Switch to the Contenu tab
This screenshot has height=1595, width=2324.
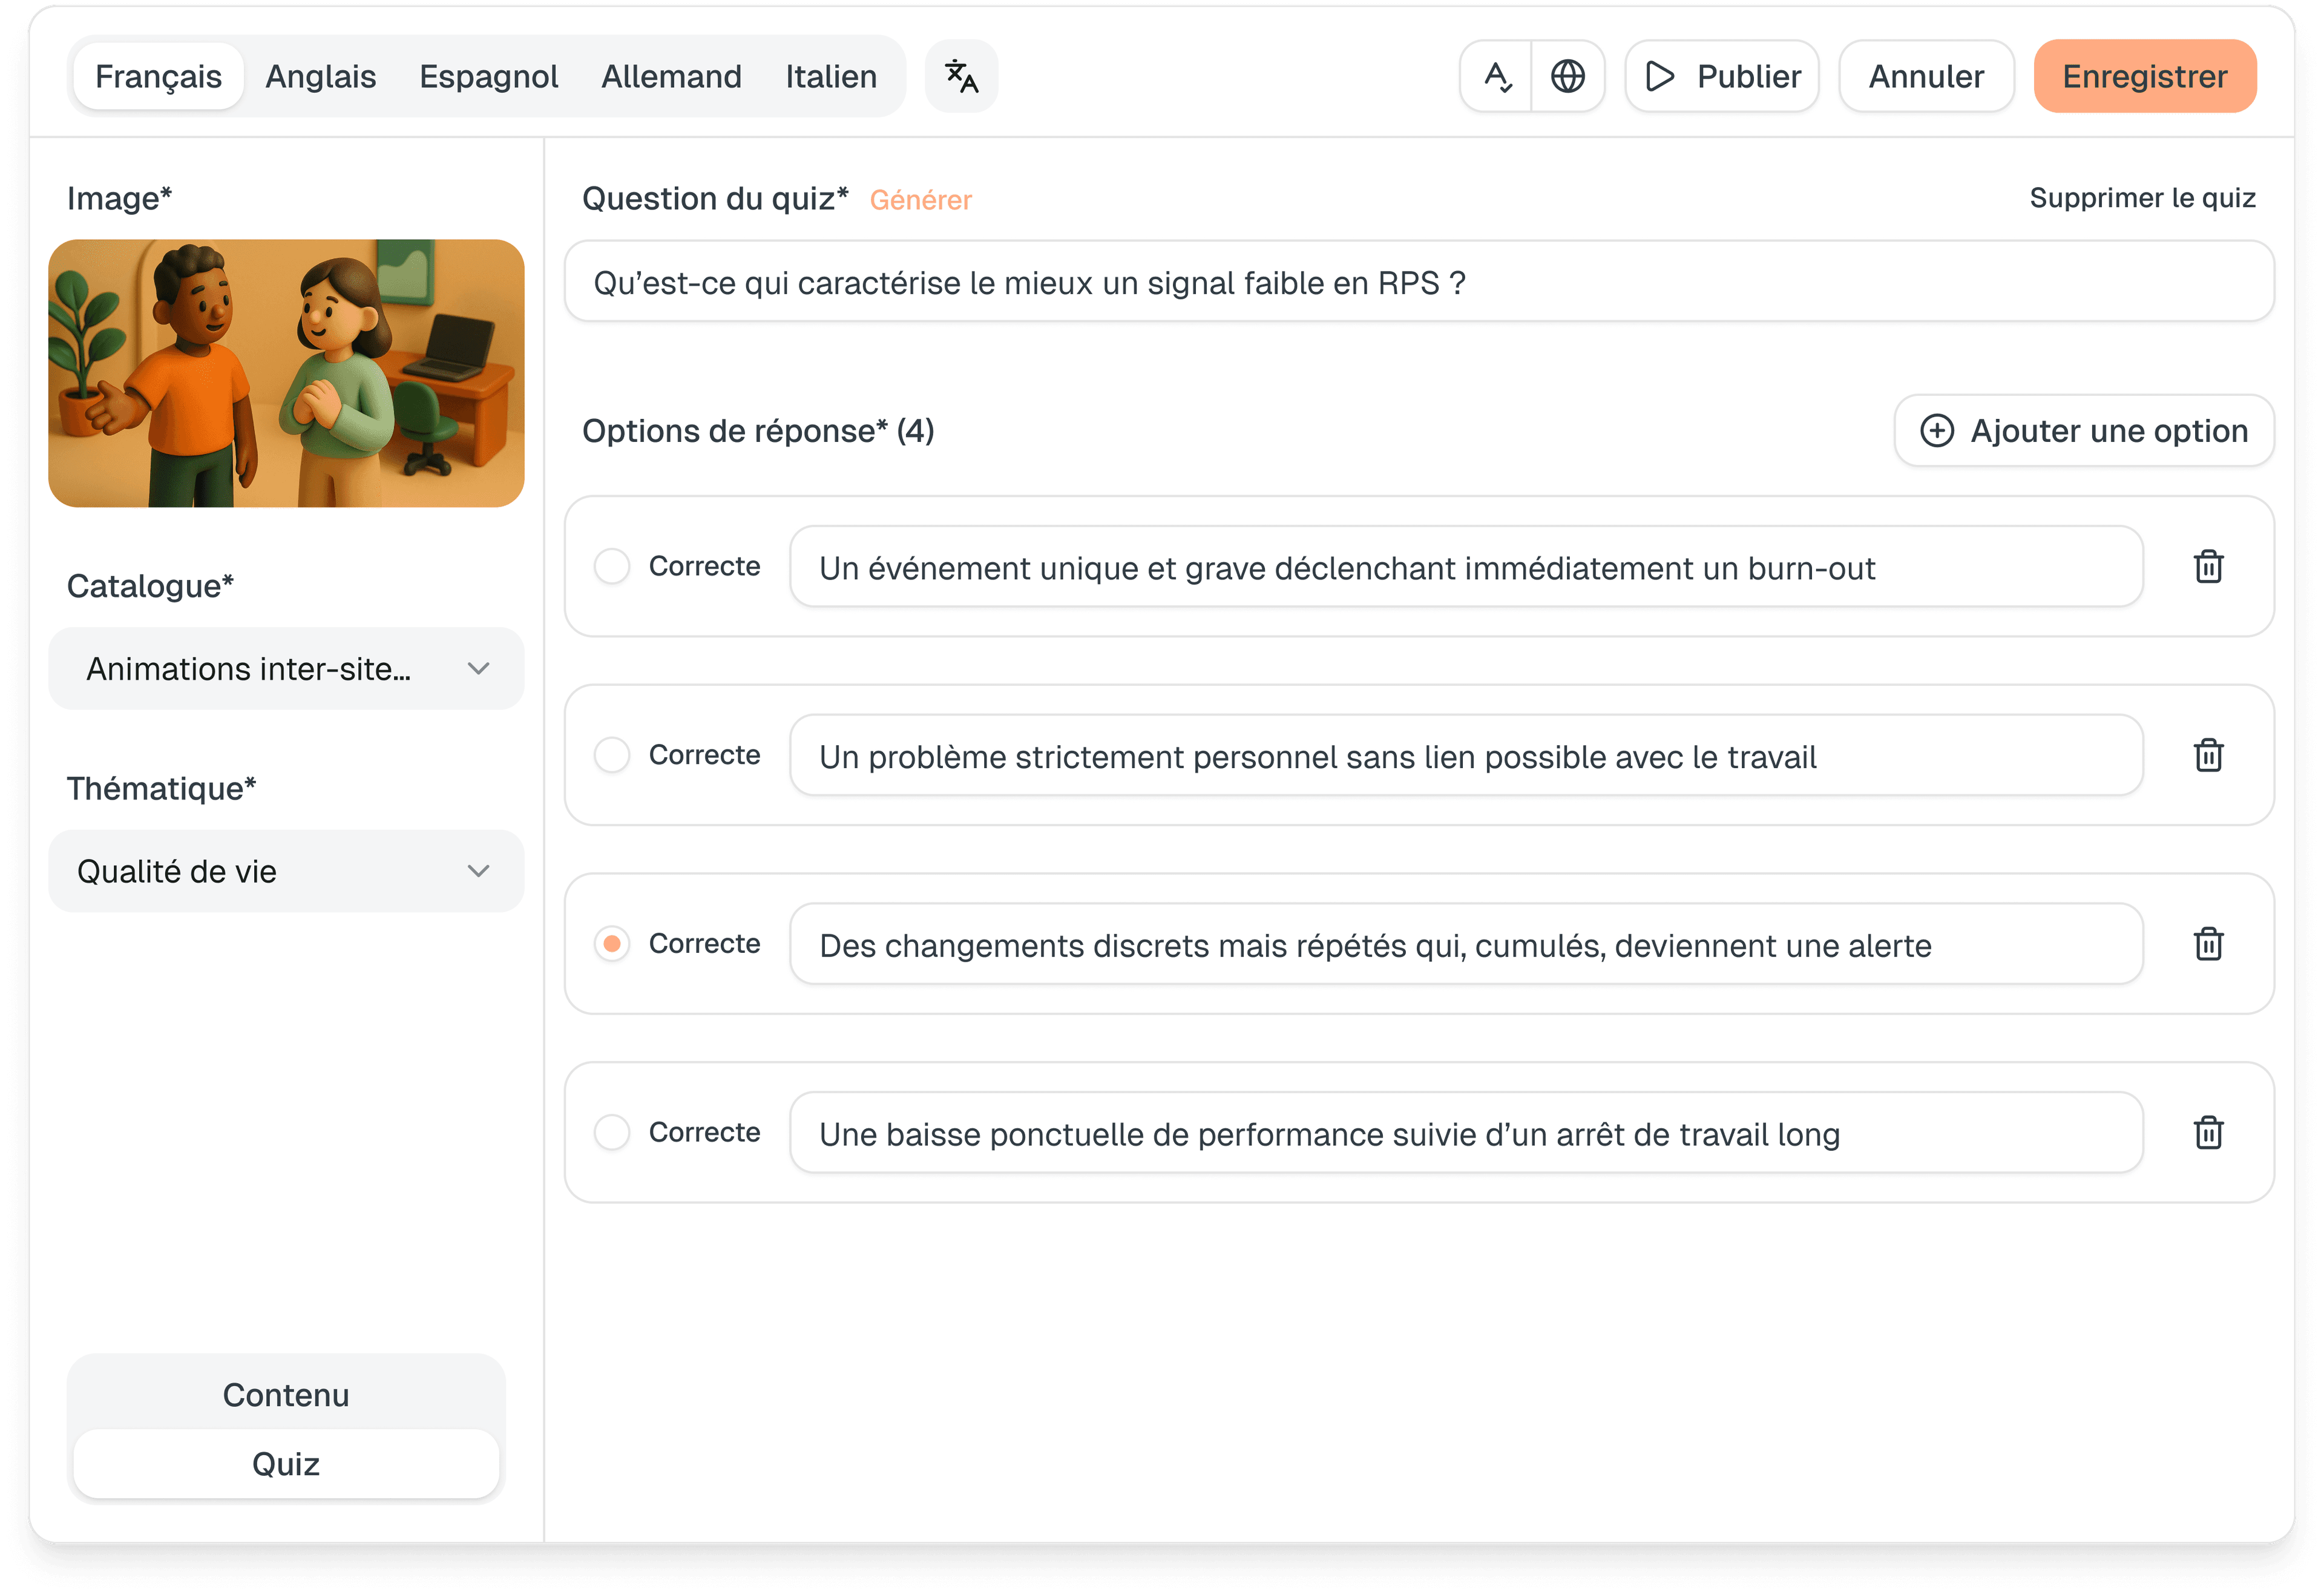tap(285, 1394)
